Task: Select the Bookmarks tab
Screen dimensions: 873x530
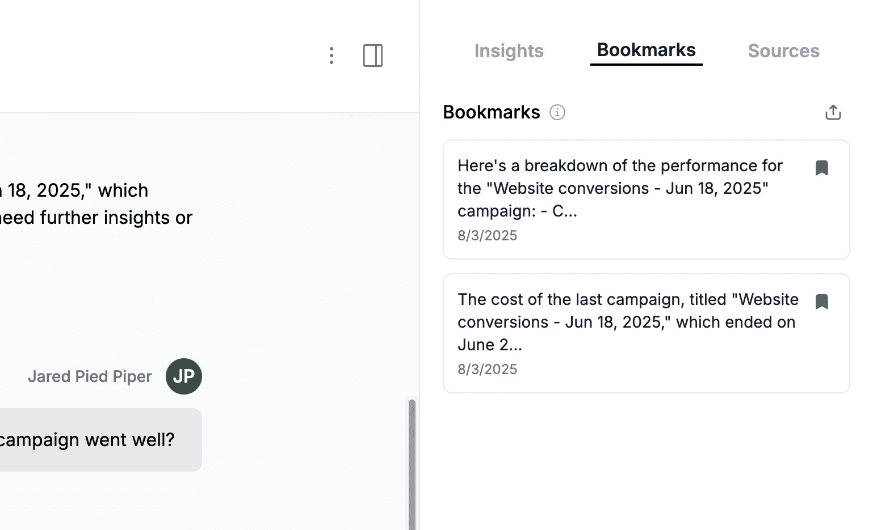Action: point(646,50)
